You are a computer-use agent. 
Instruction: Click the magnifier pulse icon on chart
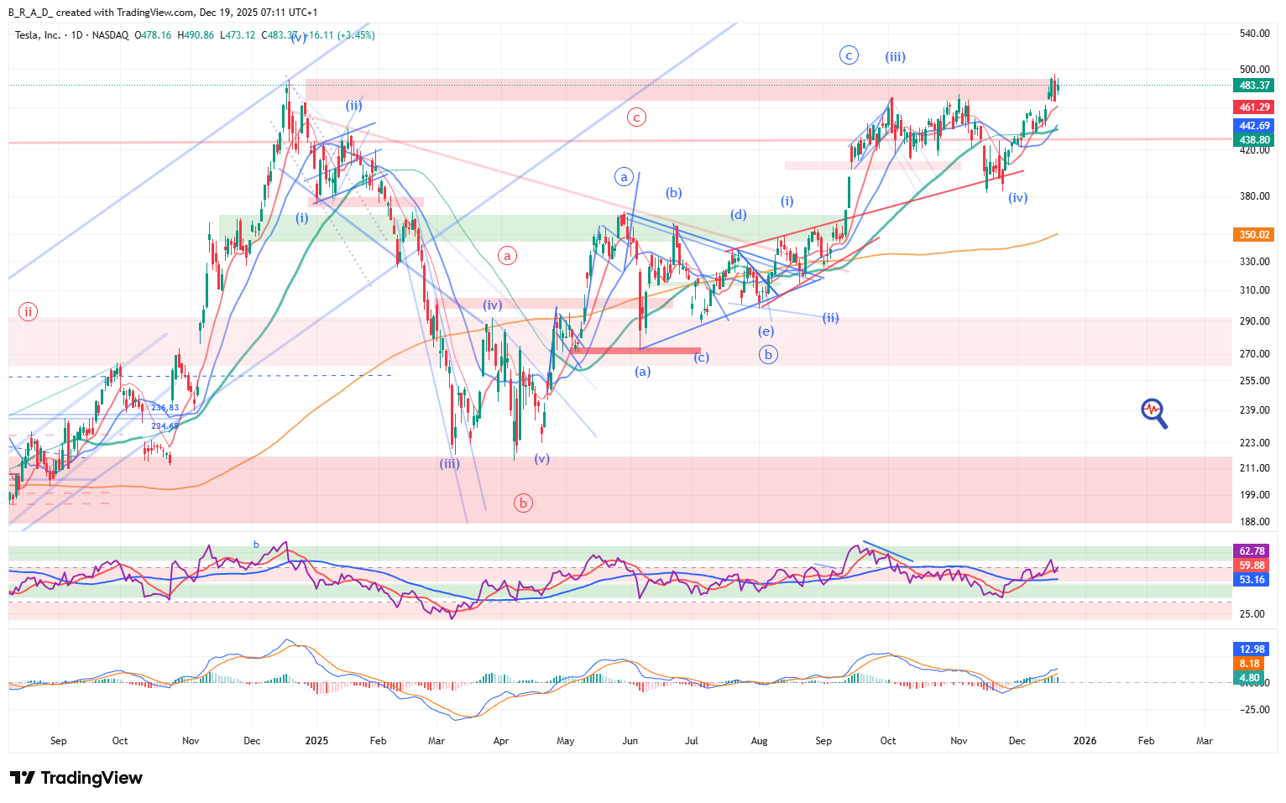click(x=1153, y=412)
